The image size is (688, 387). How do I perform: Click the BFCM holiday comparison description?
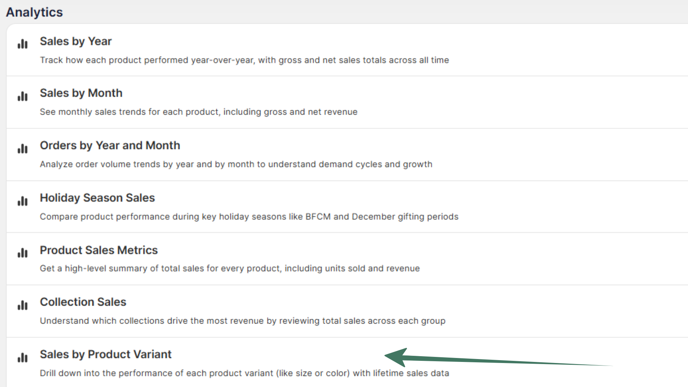click(x=249, y=216)
